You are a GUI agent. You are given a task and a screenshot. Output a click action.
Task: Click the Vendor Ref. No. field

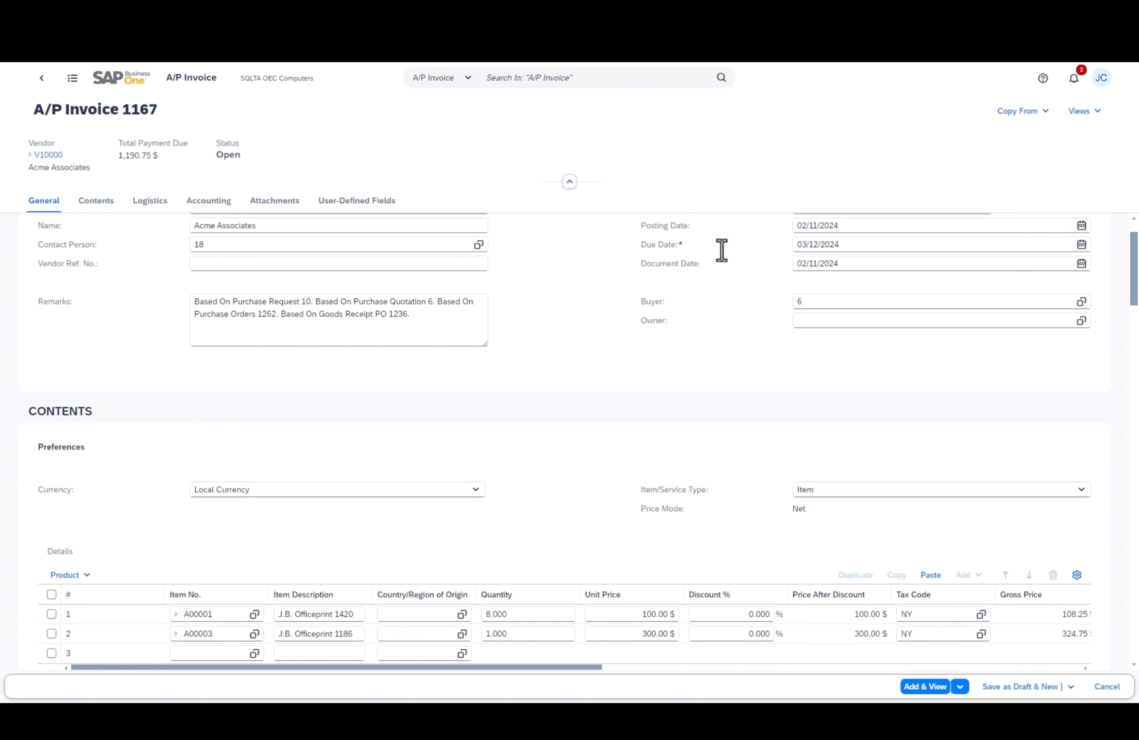pyautogui.click(x=338, y=264)
